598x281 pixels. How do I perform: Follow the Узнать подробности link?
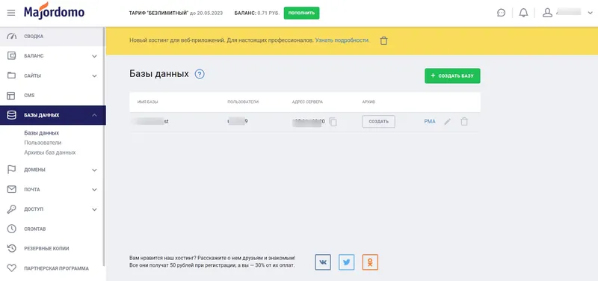tap(342, 40)
